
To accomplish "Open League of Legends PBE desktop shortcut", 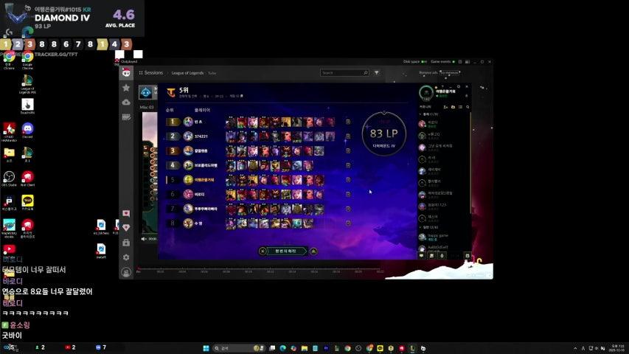I will click(27, 84).
